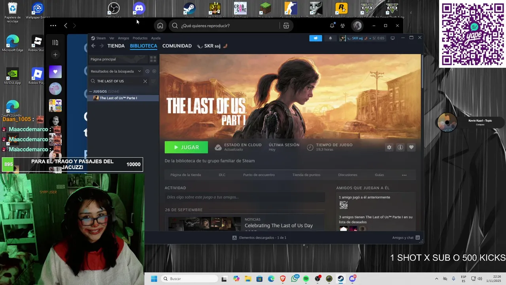Image resolution: width=506 pixels, height=285 pixels.
Task: Collapse the JUEGOS category
Action: (91, 91)
